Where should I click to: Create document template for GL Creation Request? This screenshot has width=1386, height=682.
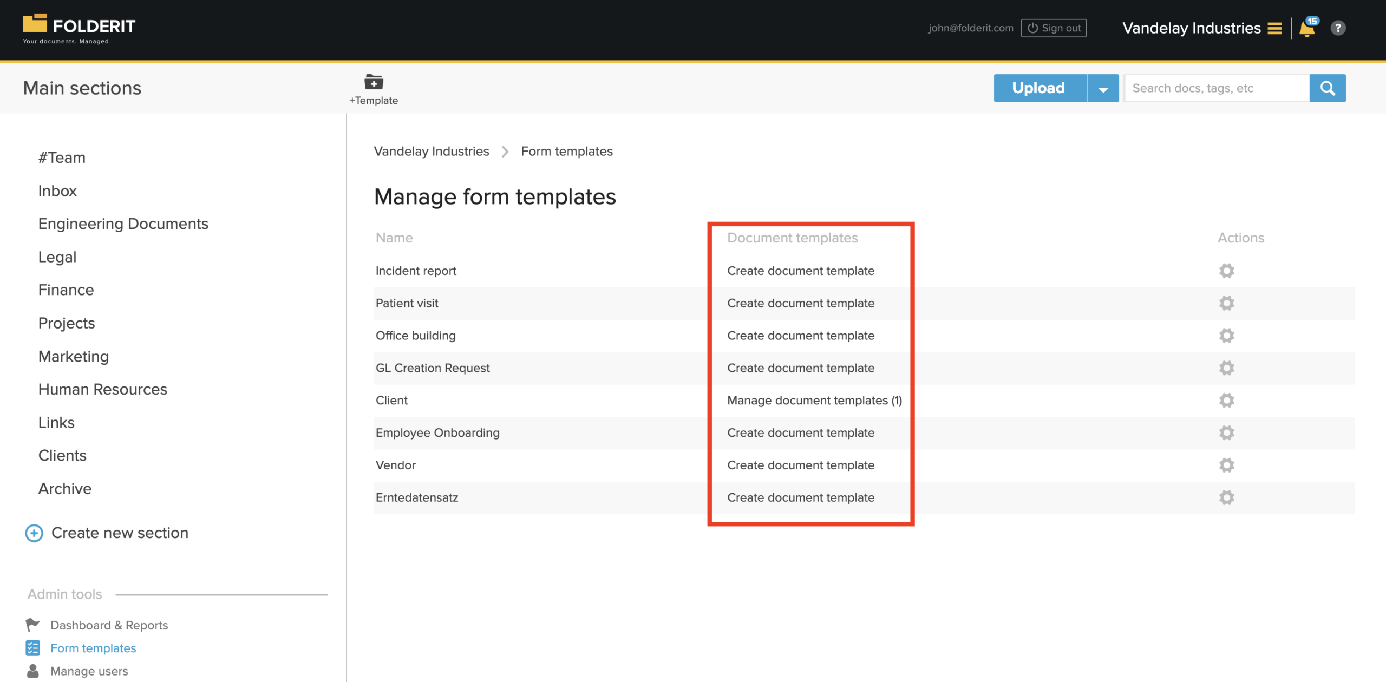[x=801, y=368]
